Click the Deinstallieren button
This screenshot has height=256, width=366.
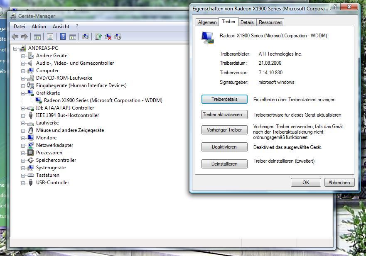224,164
